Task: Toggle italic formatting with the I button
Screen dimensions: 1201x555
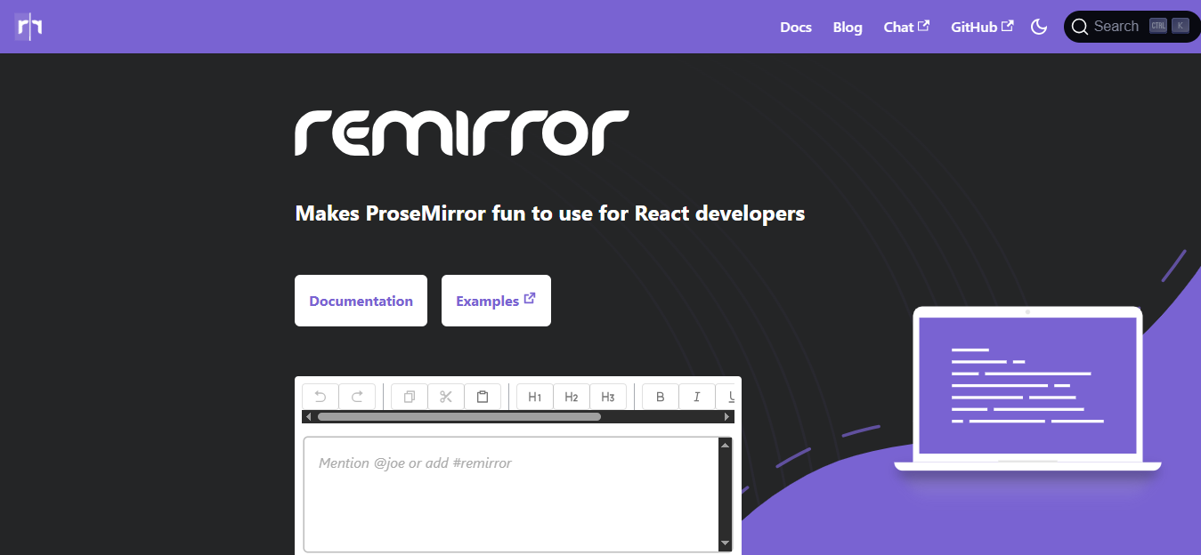Action: (x=697, y=397)
